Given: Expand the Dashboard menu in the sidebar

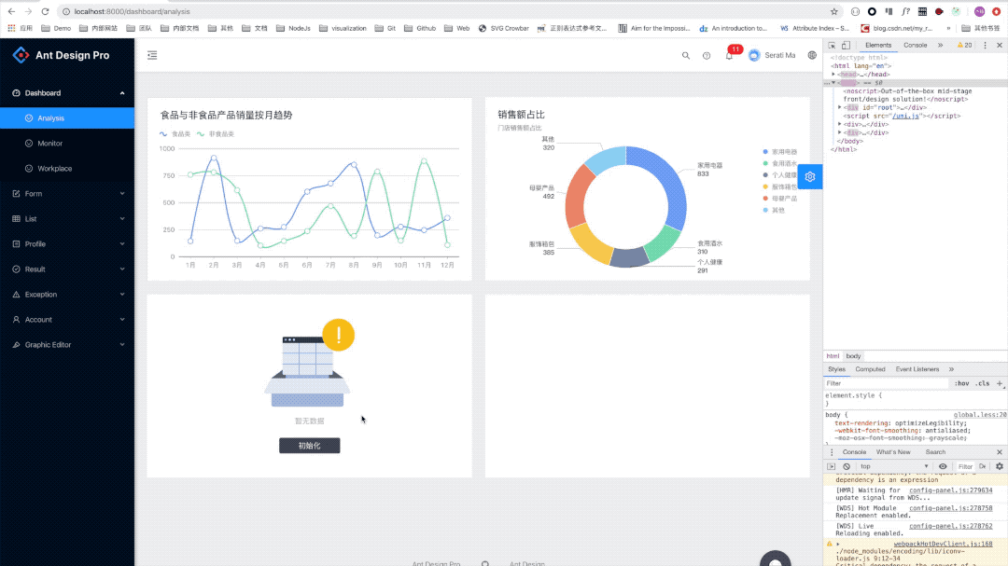Looking at the screenshot, I should pyautogui.click(x=45, y=93).
